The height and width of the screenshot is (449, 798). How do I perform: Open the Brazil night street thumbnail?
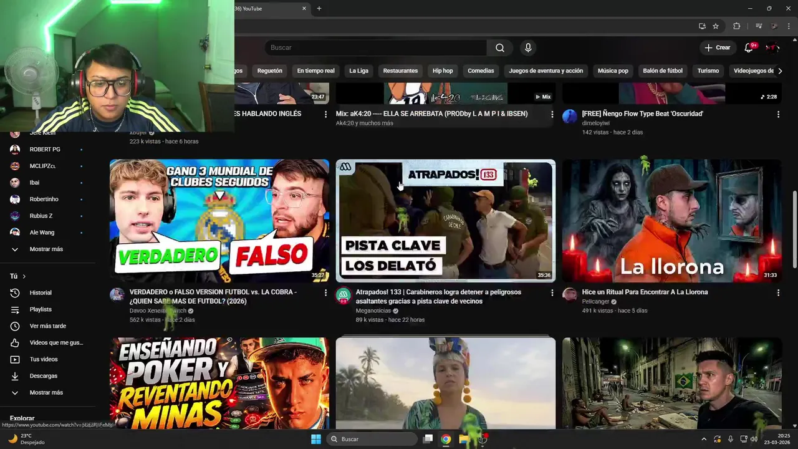tap(672, 383)
